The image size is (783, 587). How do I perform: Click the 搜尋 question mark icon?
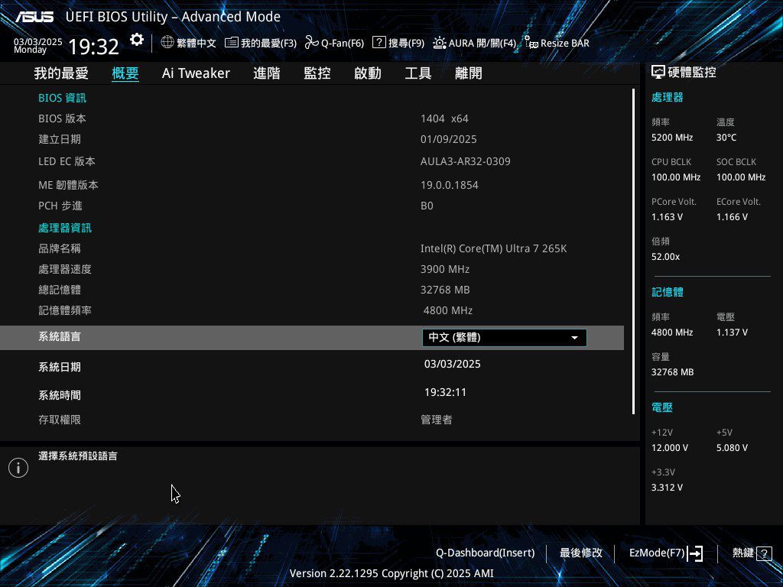379,43
